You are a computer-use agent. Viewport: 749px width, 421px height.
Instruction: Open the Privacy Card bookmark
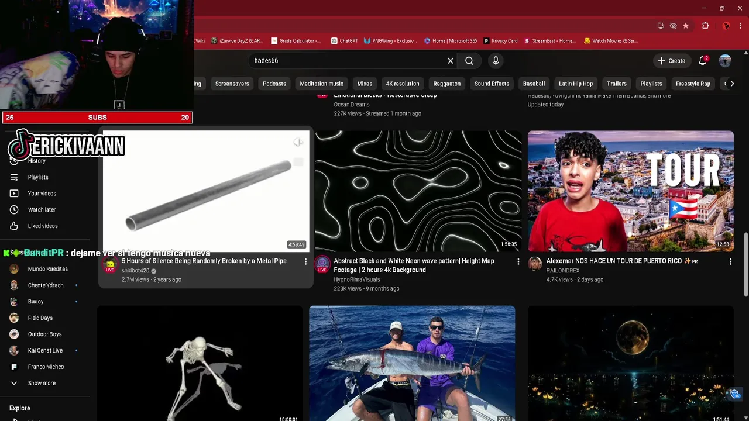click(x=500, y=41)
